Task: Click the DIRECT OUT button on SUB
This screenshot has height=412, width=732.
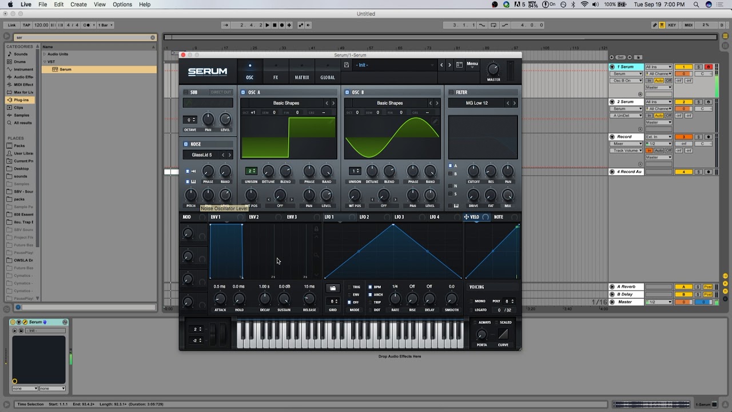Action: [221, 92]
